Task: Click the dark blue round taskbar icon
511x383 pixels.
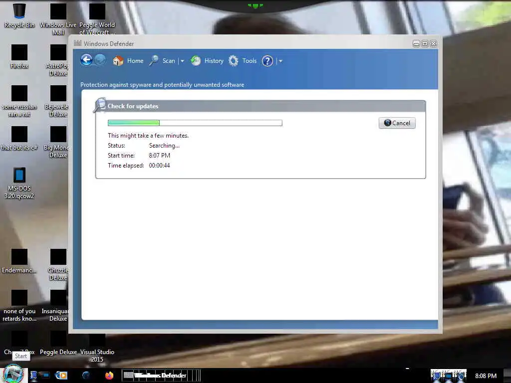Action: (86, 376)
